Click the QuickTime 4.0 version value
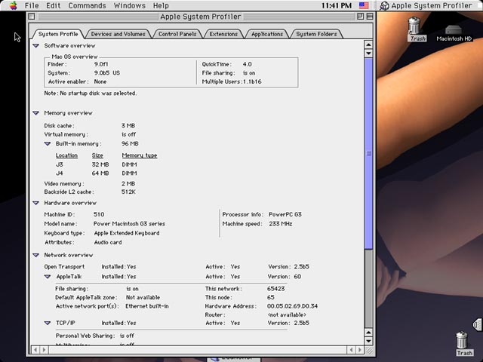The image size is (483, 362). (x=247, y=64)
